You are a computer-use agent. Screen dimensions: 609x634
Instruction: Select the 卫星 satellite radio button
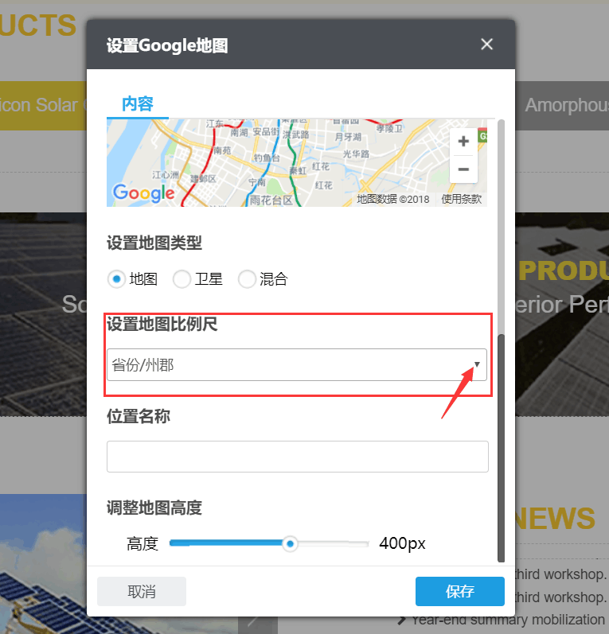182,279
